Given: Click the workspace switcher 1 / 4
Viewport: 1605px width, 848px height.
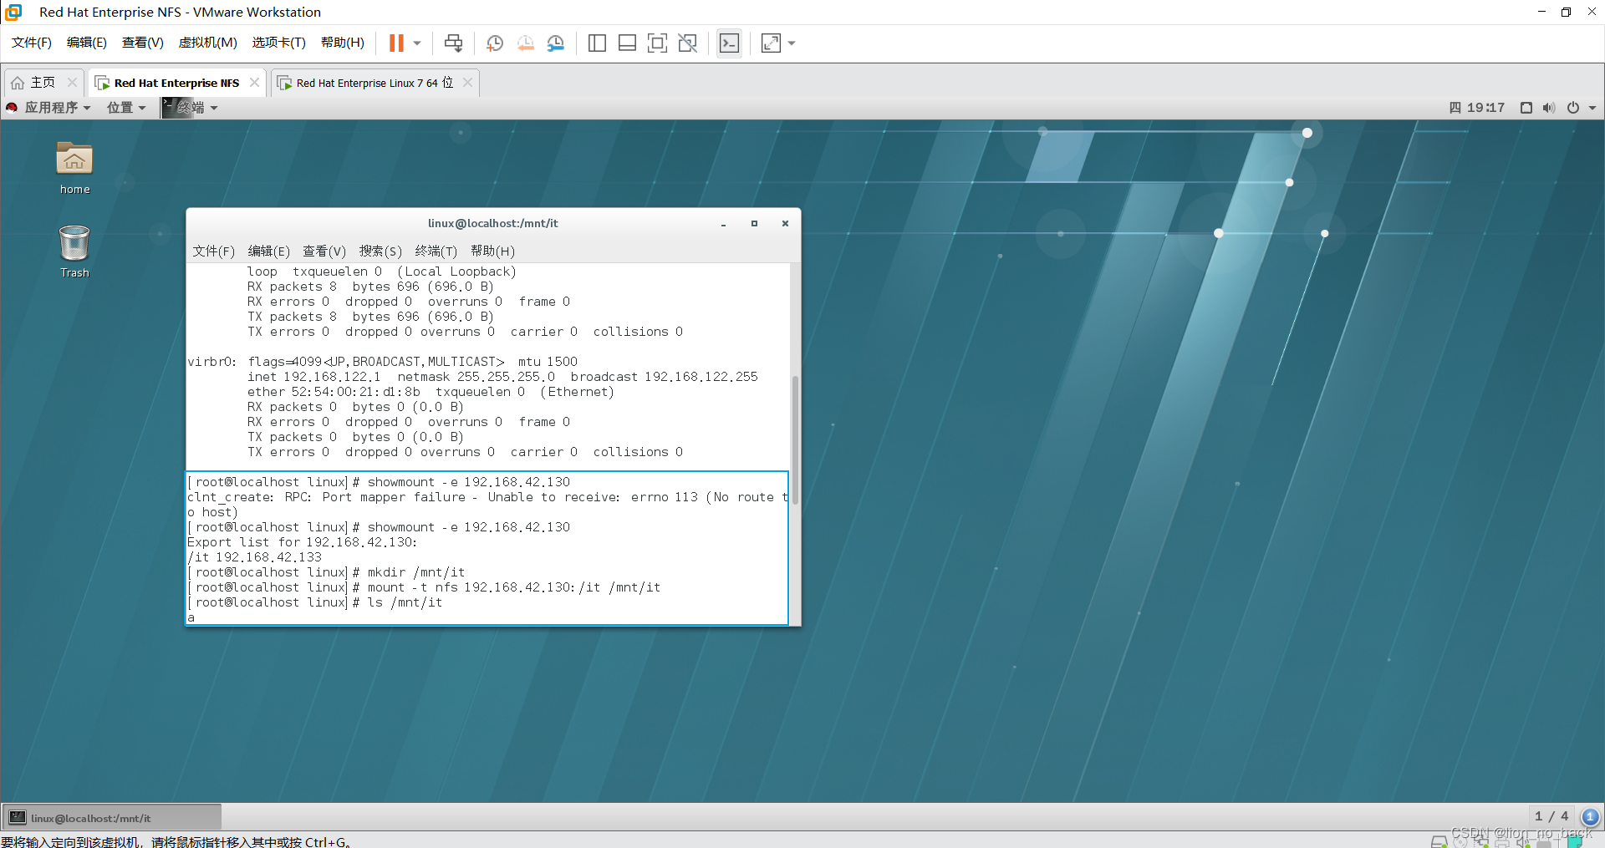Looking at the screenshot, I should point(1551,817).
